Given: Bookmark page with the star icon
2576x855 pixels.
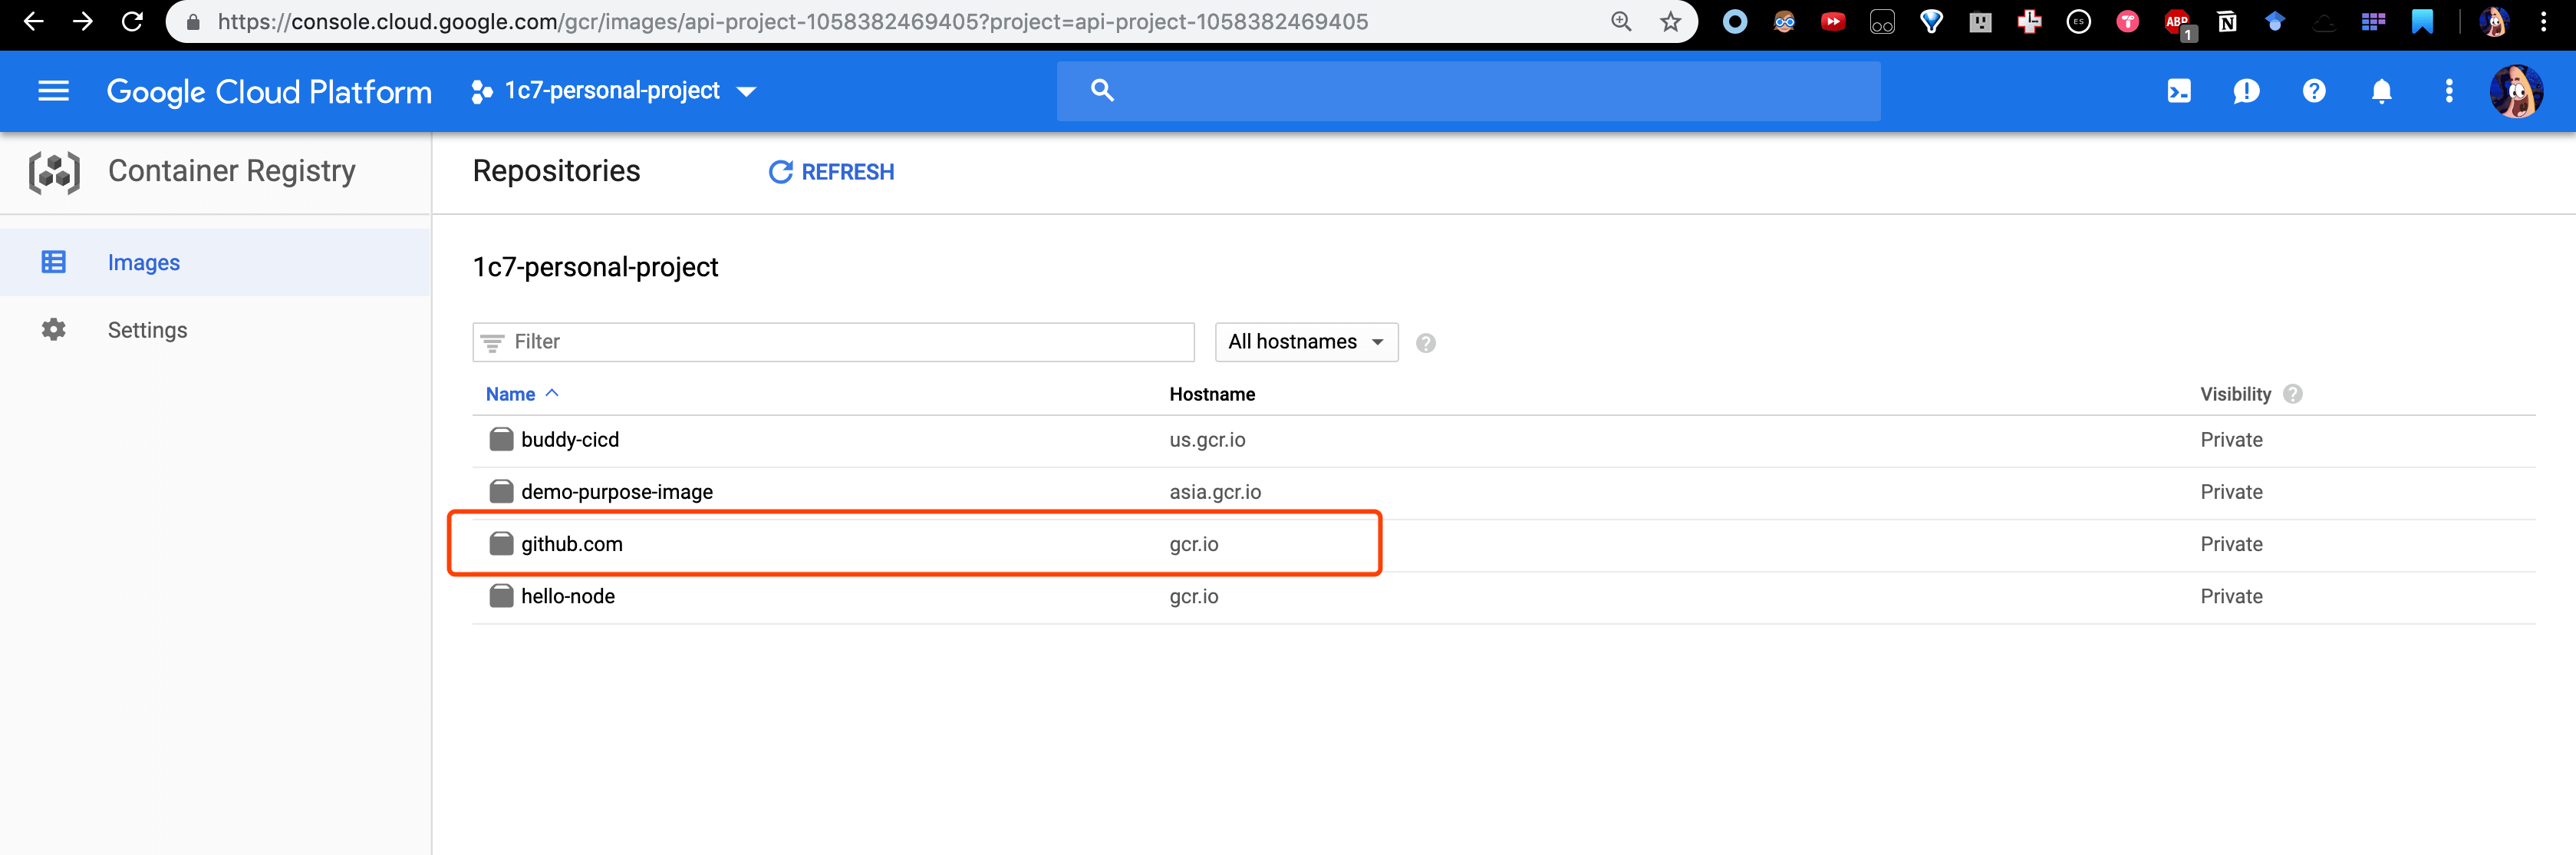Looking at the screenshot, I should point(1670,22).
